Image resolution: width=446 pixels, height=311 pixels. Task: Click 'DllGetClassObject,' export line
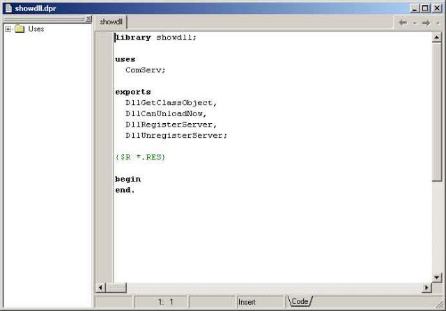coord(171,103)
